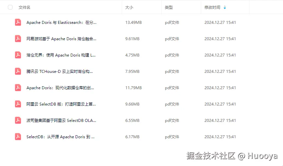Open file 腾讯云 TCHouse-D 云上实时湖仓构...
The image size is (283, 166).
(x=60, y=72)
